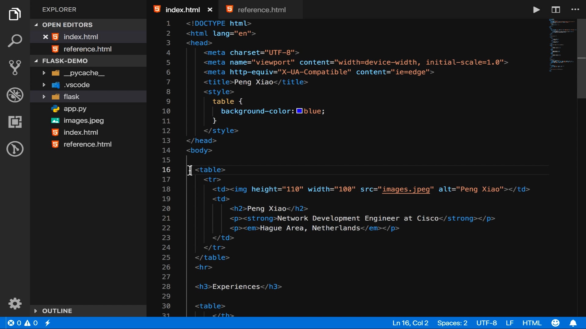This screenshot has height=329, width=586.
Task: Open the Search view in activity bar
Action: point(15,41)
